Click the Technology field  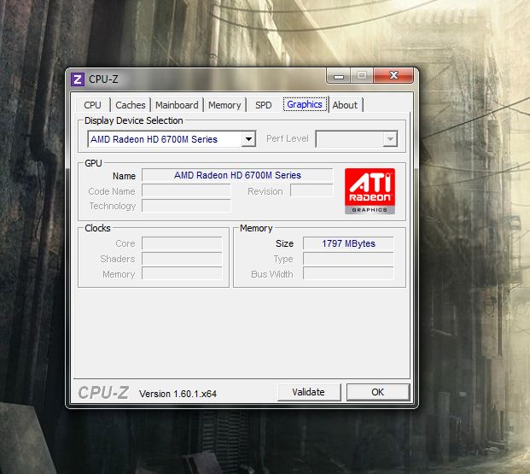pos(186,206)
